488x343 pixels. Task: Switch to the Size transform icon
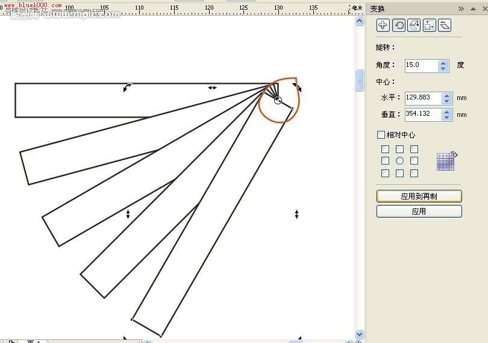(x=429, y=25)
